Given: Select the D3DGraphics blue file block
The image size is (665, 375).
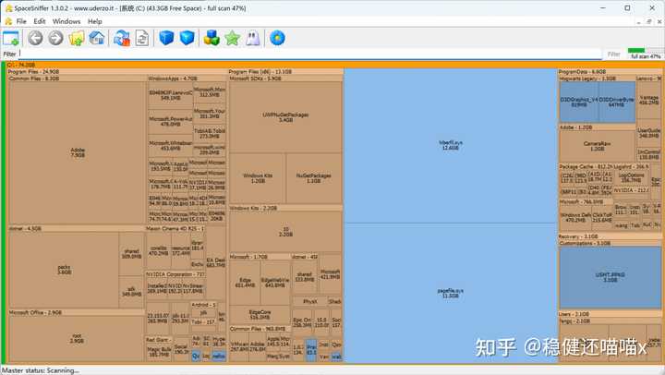Looking at the screenshot, I should (579, 102).
